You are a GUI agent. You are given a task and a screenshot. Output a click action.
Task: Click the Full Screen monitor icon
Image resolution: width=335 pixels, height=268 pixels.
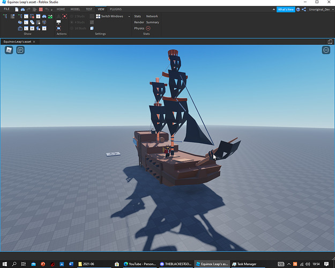58,22
